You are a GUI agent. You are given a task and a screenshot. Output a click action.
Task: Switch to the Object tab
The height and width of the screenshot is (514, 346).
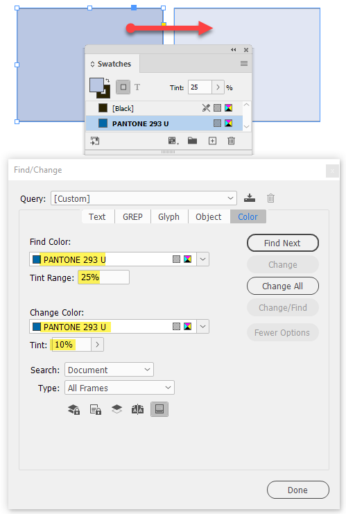click(x=209, y=216)
